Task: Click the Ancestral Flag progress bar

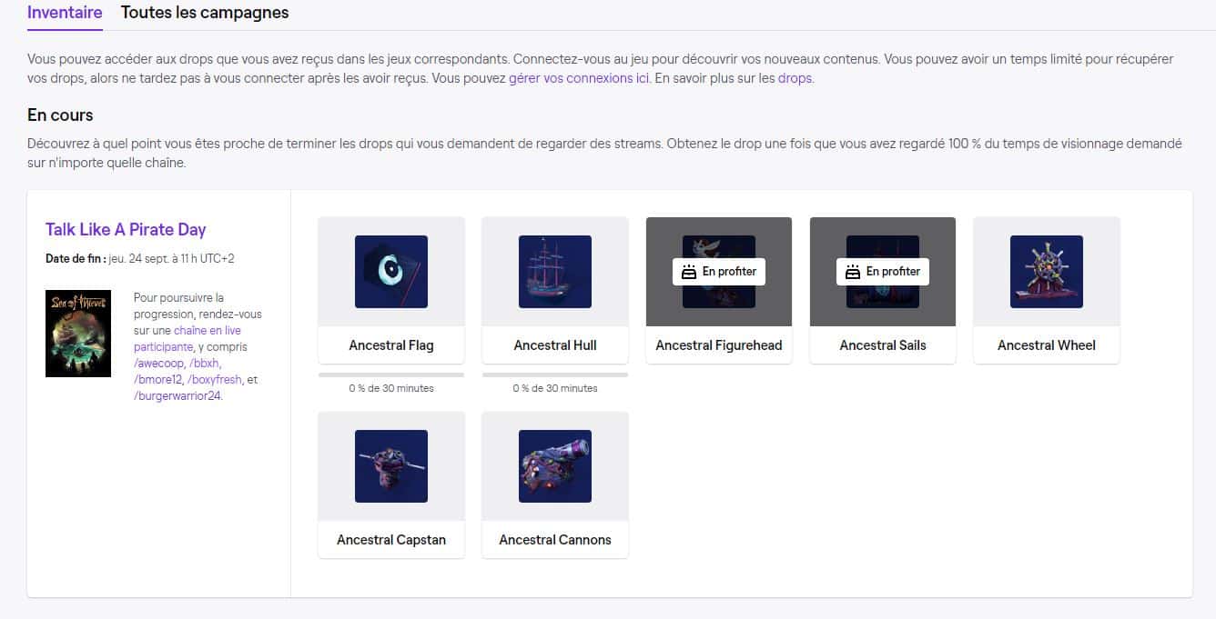Action: [391, 374]
